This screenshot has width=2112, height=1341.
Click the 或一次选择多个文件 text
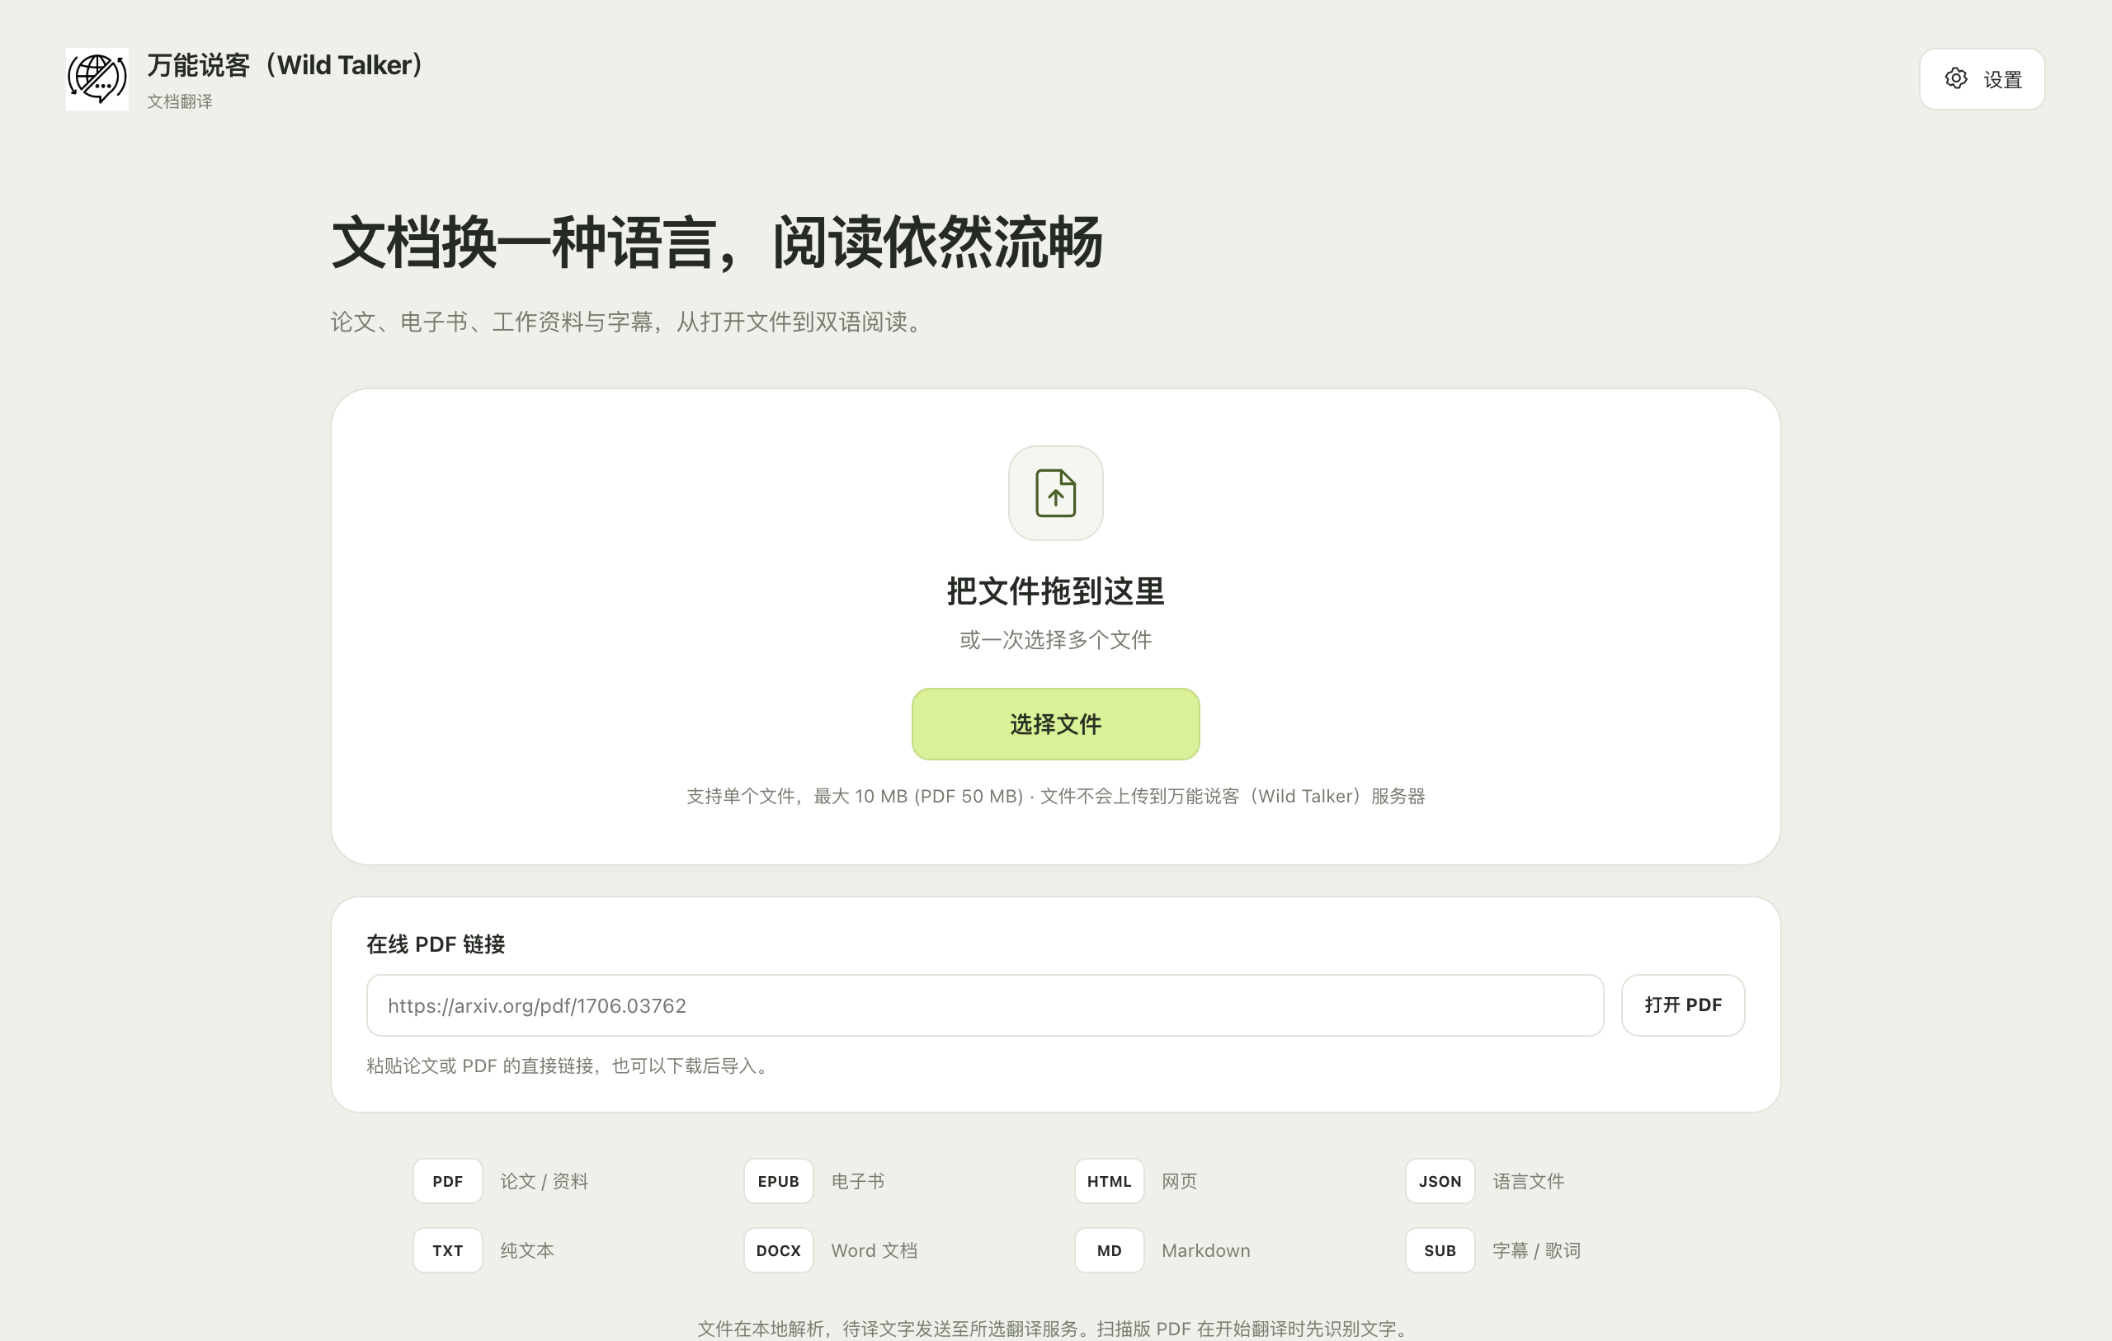[1055, 640]
